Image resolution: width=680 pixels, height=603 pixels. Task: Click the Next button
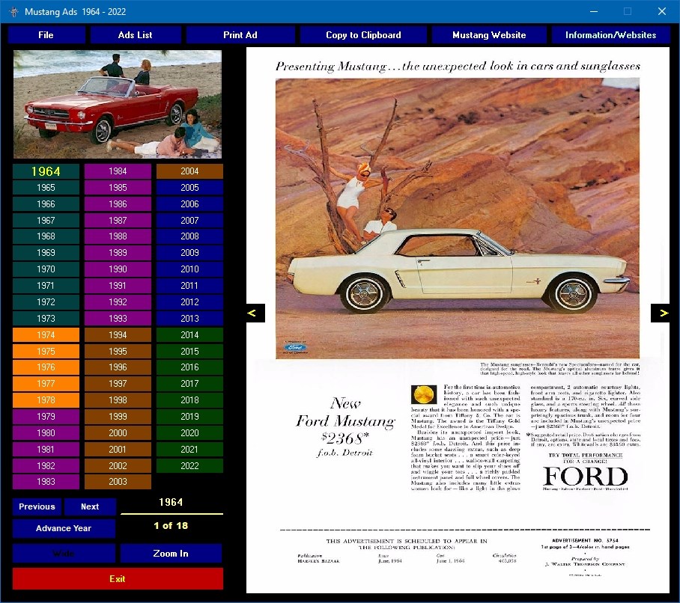90,506
